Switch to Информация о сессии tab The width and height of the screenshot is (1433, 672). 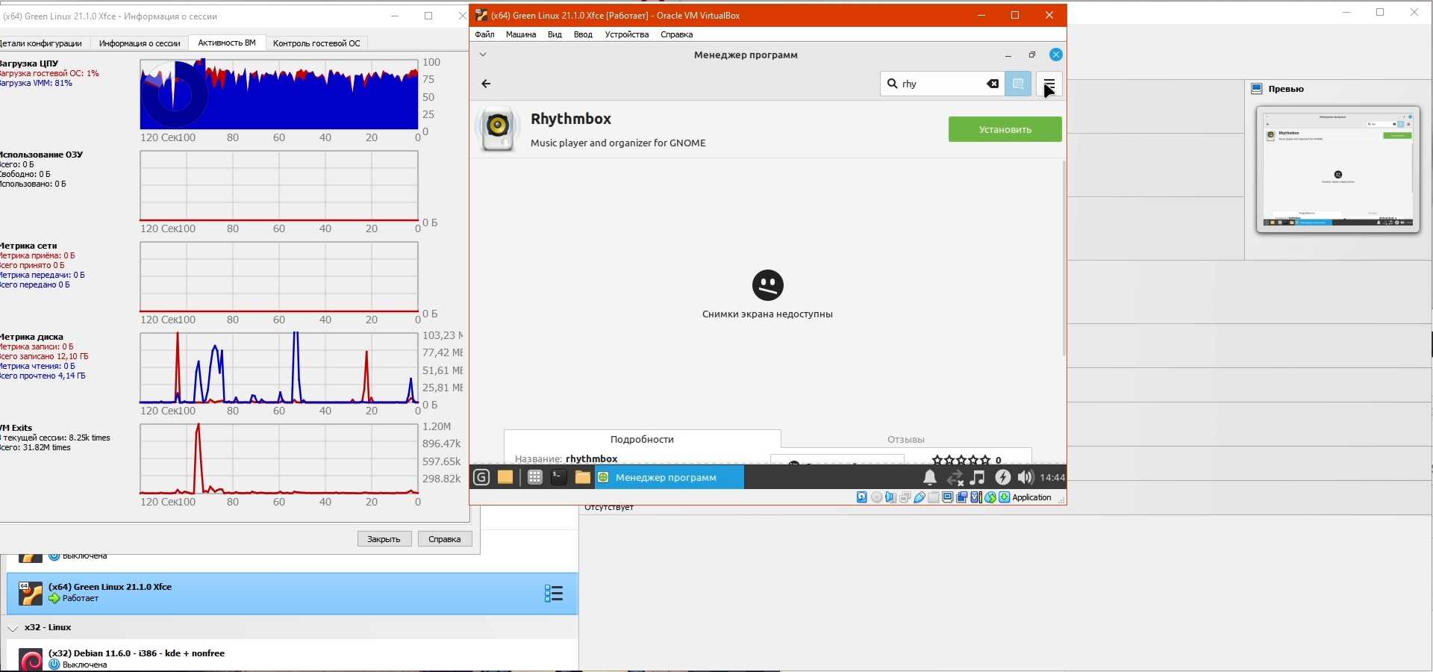click(140, 43)
